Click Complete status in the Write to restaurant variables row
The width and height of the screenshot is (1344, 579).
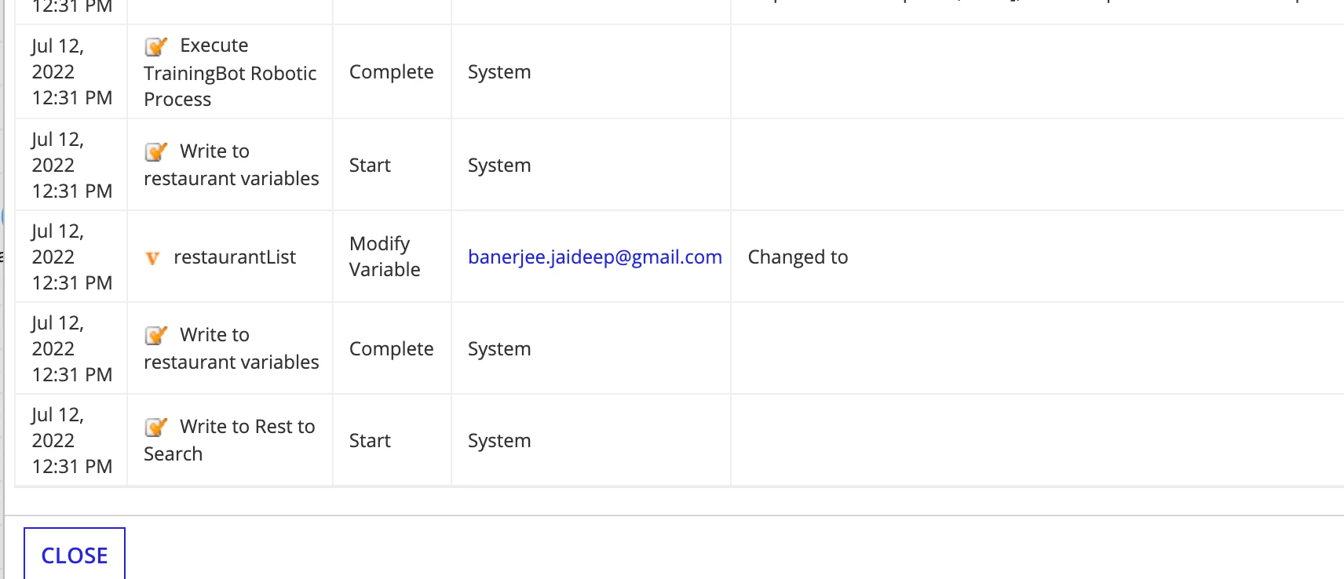391,348
